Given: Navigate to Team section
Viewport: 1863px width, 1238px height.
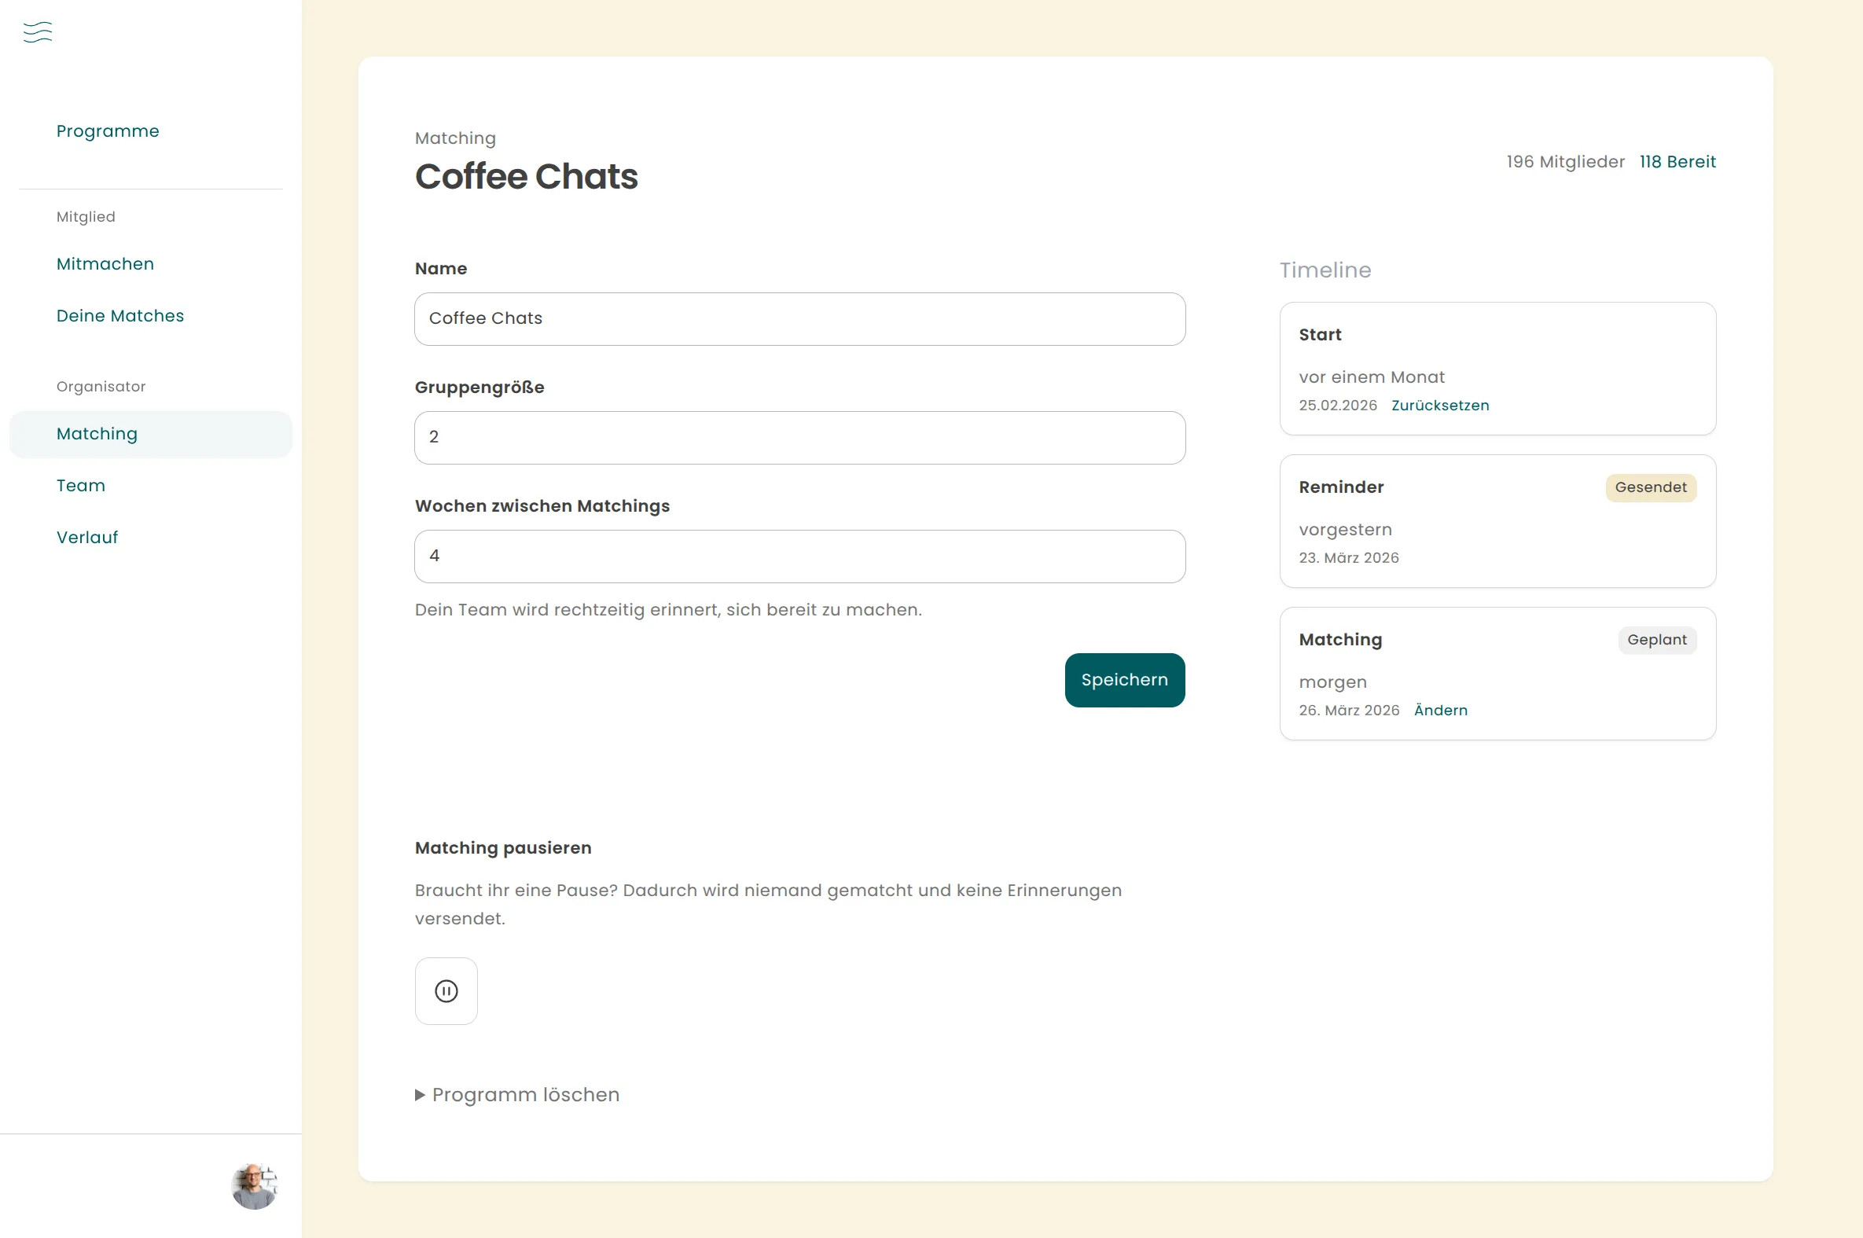Looking at the screenshot, I should pos(80,486).
